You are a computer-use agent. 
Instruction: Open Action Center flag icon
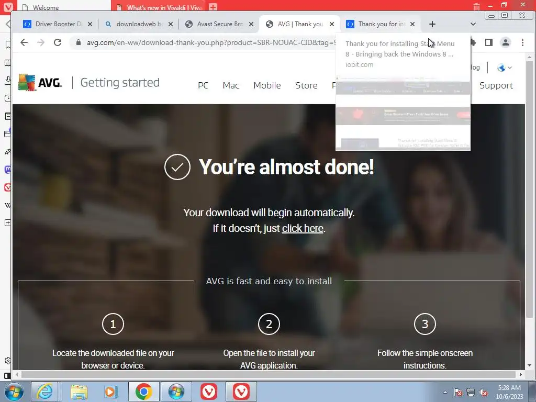[458, 392]
